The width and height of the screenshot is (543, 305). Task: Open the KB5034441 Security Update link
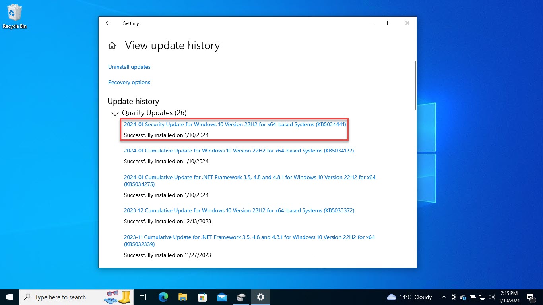point(235,124)
